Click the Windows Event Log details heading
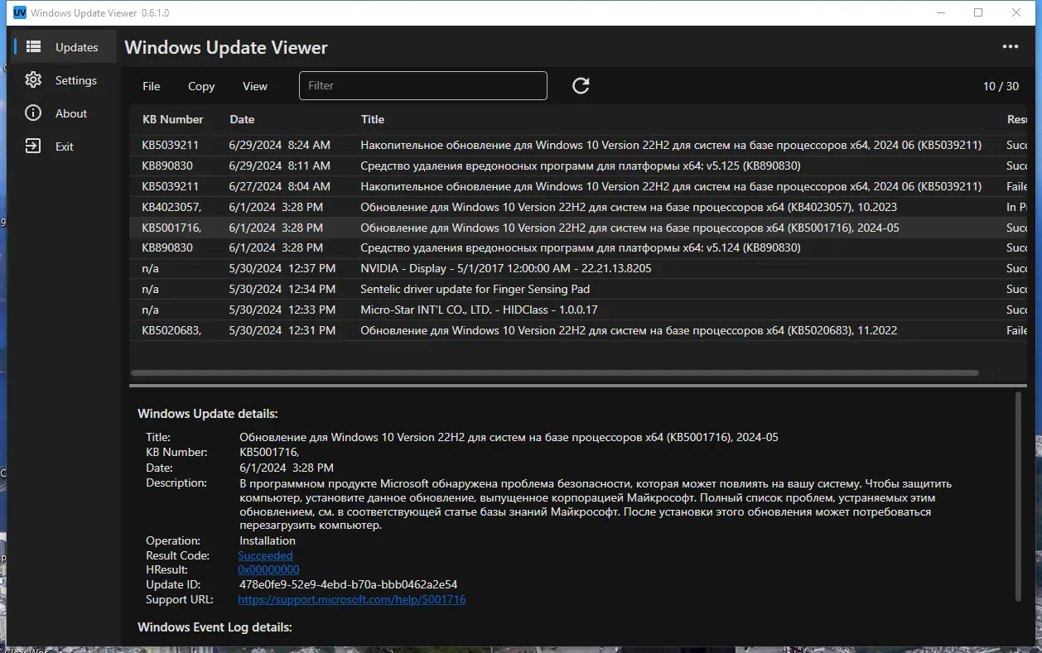Screen dimensions: 1042x653 [x=215, y=627]
